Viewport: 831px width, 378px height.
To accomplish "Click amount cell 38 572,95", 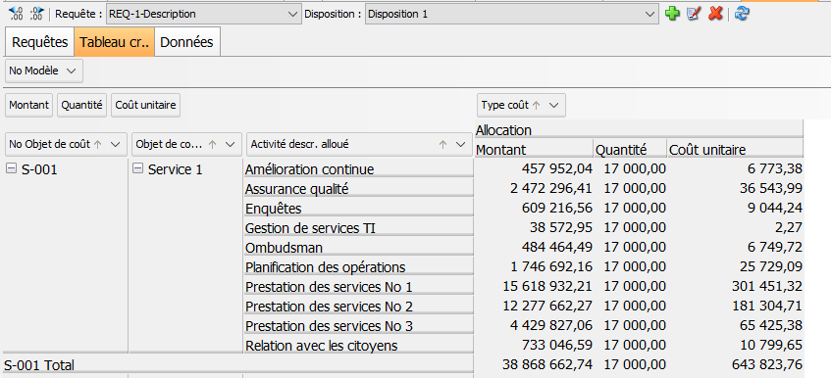I will [x=534, y=227].
